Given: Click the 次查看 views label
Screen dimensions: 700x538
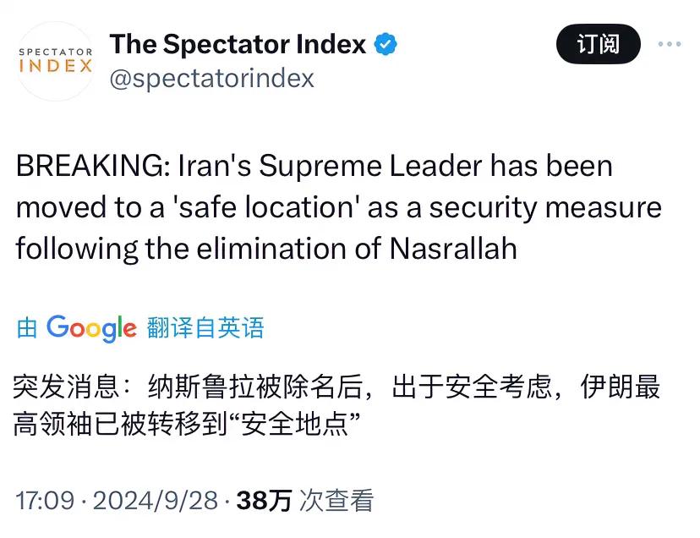Looking at the screenshot, I should tap(336, 500).
